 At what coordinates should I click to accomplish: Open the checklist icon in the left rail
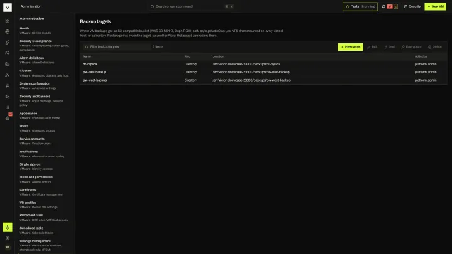click(8, 107)
